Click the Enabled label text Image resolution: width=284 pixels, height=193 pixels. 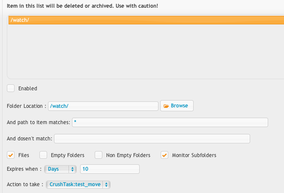pyautogui.click(x=28, y=89)
